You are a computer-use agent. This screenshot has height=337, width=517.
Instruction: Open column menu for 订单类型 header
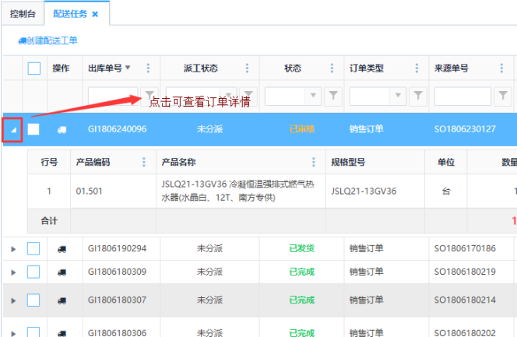click(417, 68)
